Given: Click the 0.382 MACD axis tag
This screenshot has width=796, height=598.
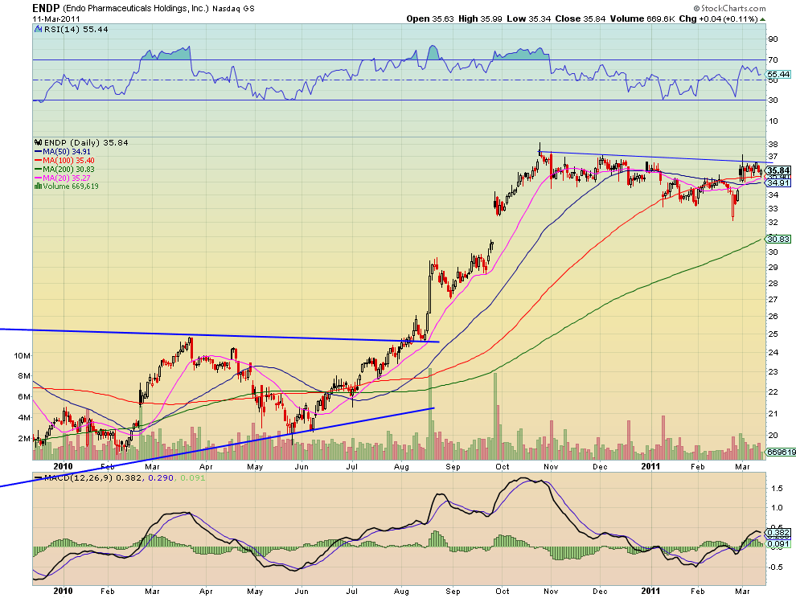Looking at the screenshot, I should 778,533.
